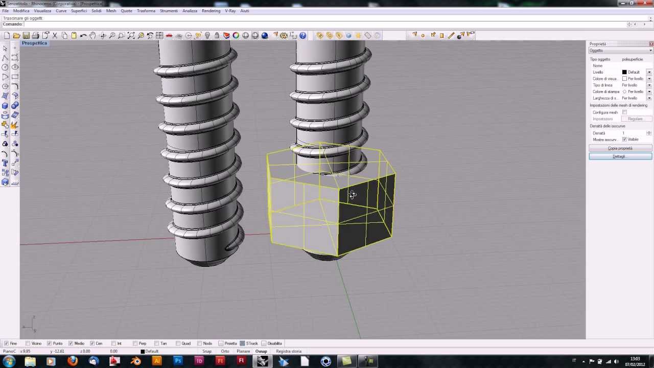Click the Prospettica viewport tab
This screenshot has width=654, height=368.
point(35,43)
